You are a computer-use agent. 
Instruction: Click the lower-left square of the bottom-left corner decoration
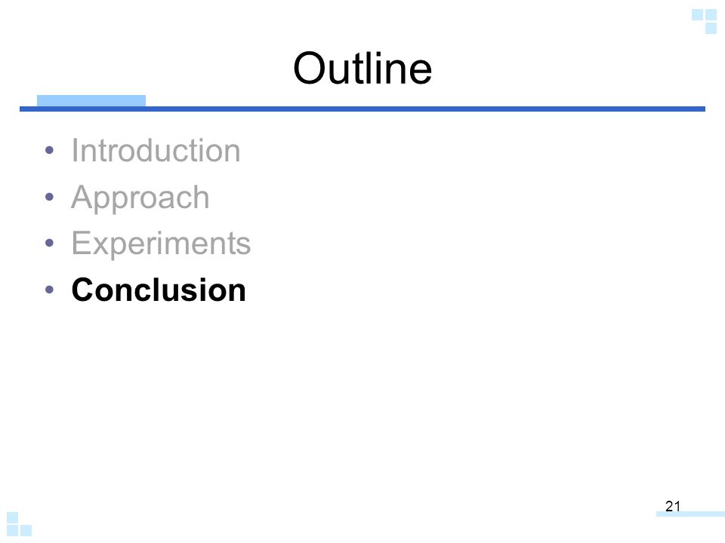(x=13, y=530)
